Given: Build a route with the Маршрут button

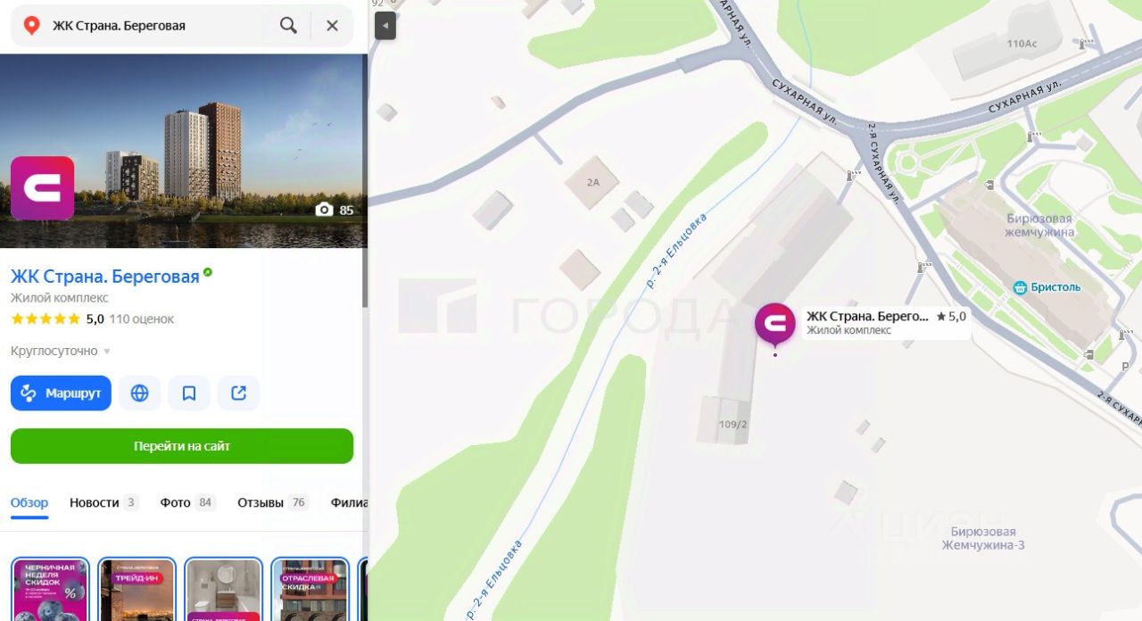Looking at the screenshot, I should coord(61,393).
